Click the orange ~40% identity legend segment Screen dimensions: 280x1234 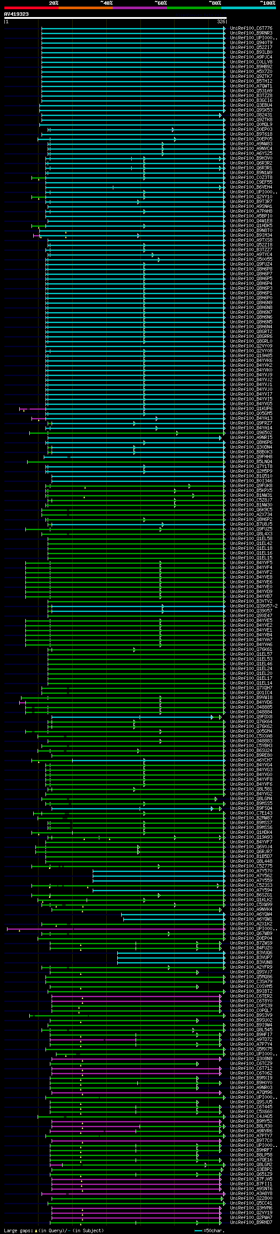86,8
